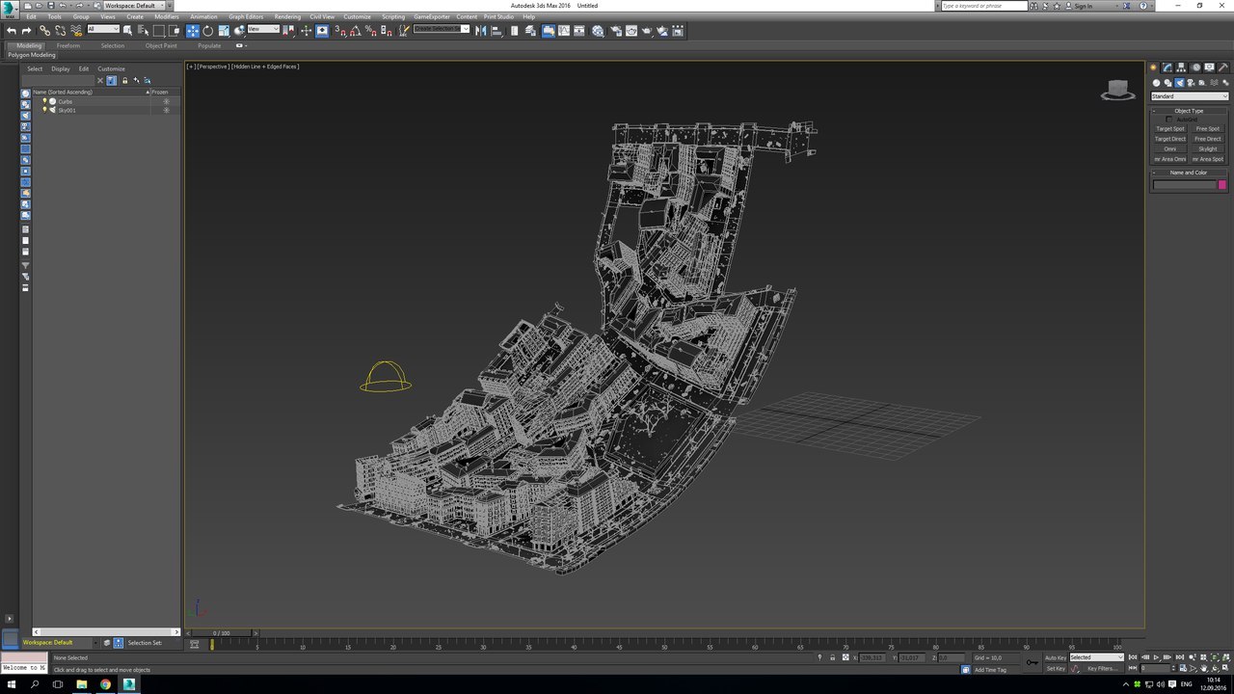Viewport: 1234px width, 694px height.
Task: Click the time slider 0 / 100 handle
Action: [222, 633]
